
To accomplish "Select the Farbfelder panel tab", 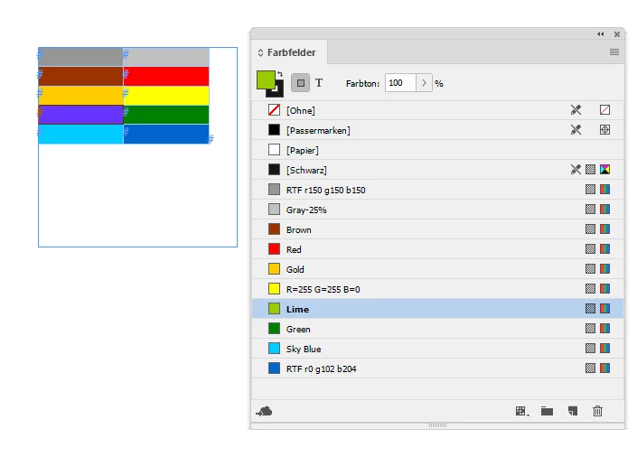I will coord(289,52).
